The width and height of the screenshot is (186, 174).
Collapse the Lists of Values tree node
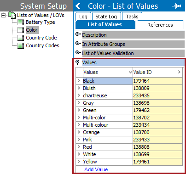click(3, 15)
